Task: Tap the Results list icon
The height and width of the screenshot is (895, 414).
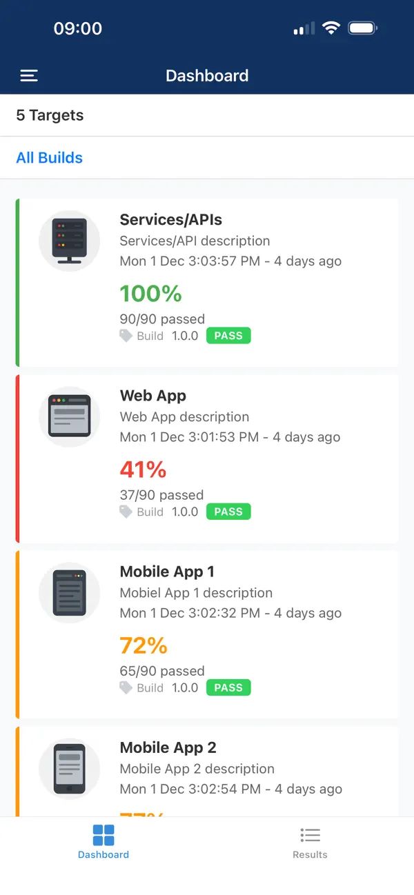Action: (310, 835)
